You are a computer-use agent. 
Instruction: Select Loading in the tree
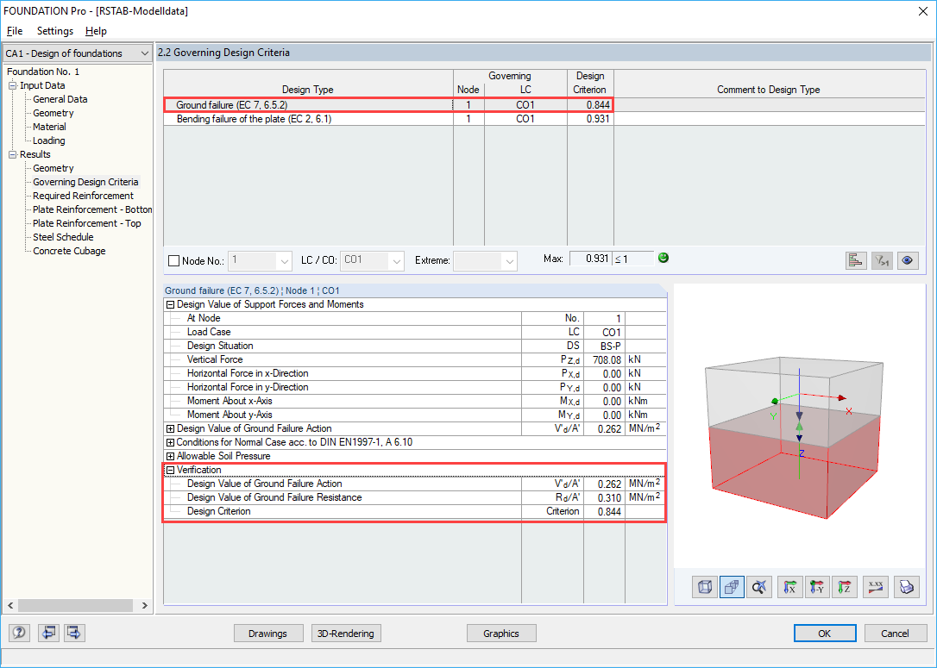click(x=49, y=140)
